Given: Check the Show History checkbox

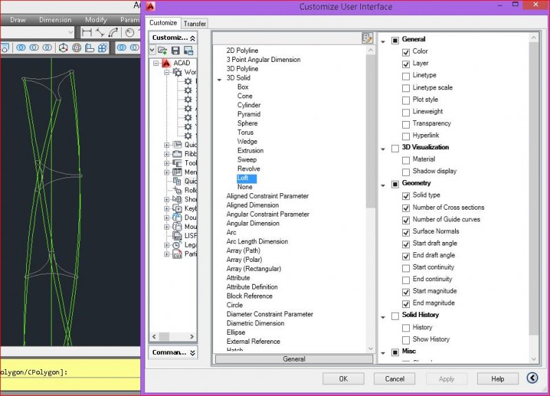Looking at the screenshot, I should pos(406,340).
